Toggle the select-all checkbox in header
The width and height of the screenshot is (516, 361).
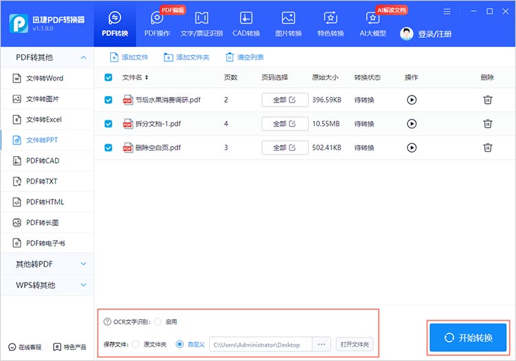click(x=109, y=78)
